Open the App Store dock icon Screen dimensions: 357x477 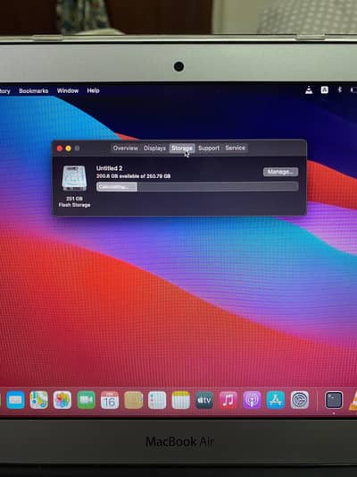[x=276, y=400]
